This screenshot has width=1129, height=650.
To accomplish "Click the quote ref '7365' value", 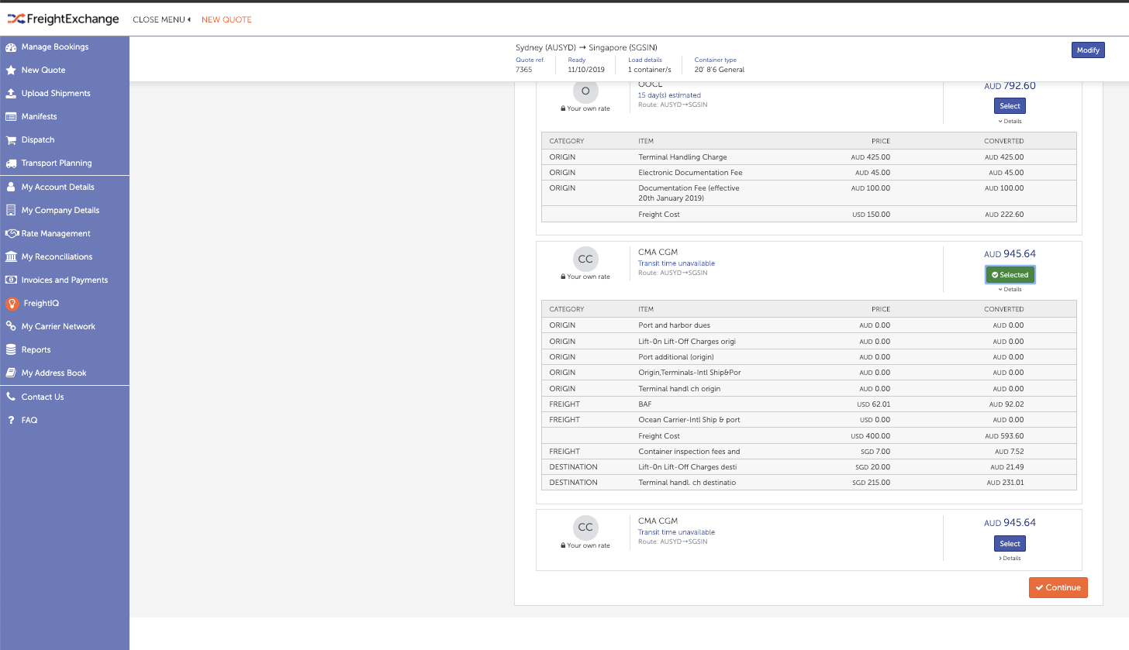I will tap(524, 70).
